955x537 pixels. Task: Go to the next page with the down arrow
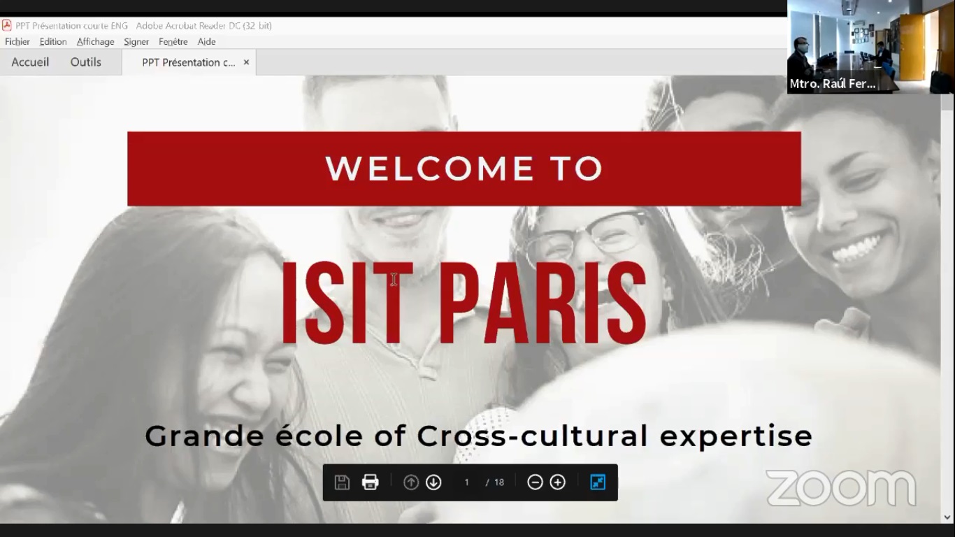(x=433, y=482)
